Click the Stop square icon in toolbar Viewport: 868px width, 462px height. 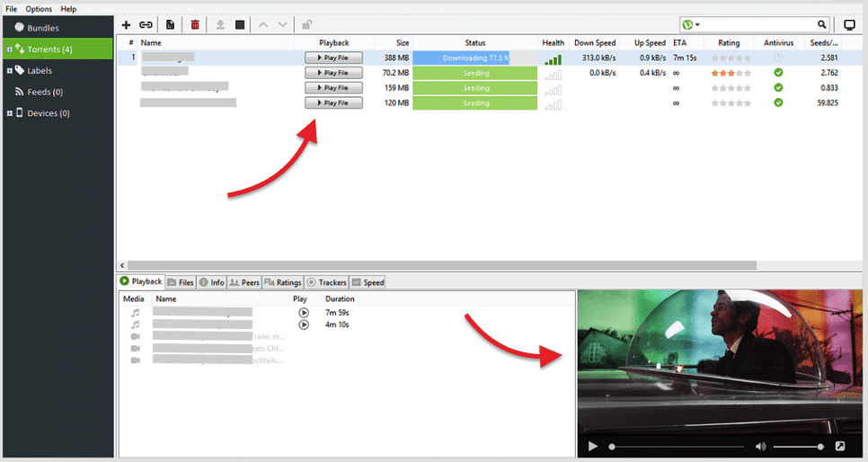pos(240,25)
